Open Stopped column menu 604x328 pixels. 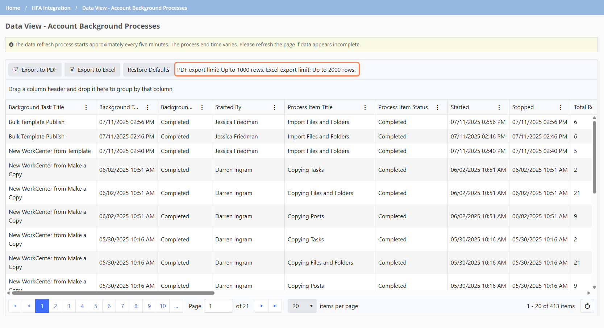pyautogui.click(x=561, y=107)
